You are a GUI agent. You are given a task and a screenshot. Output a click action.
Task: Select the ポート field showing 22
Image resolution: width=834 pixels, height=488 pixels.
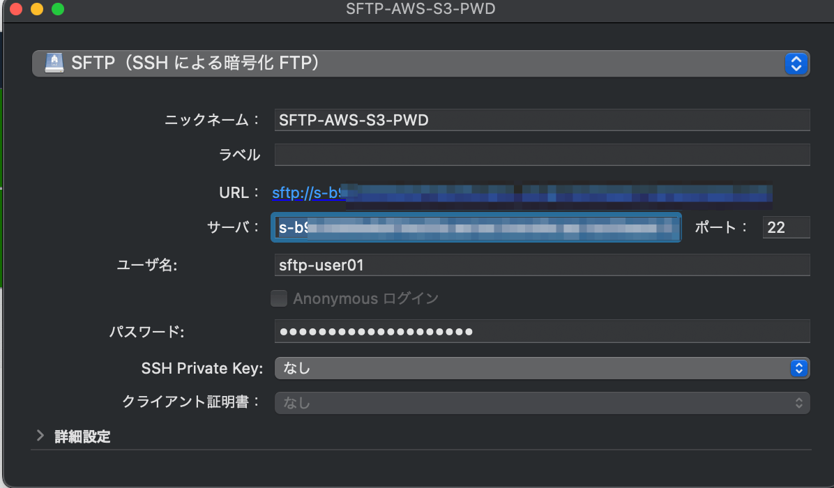(785, 227)
